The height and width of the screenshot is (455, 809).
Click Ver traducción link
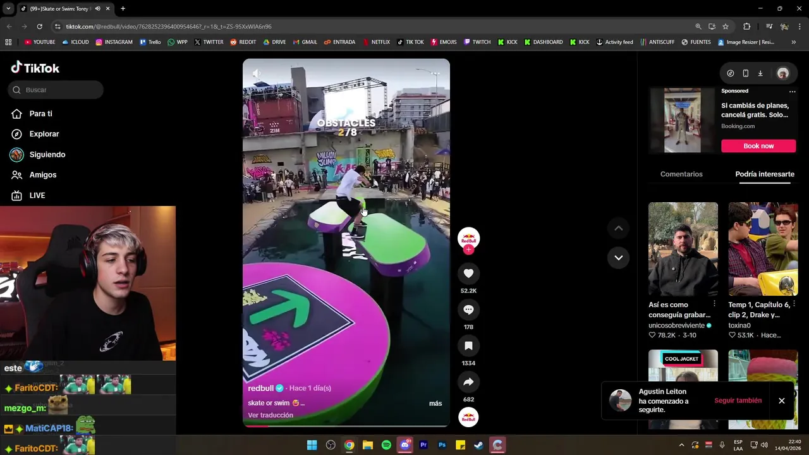271,415
